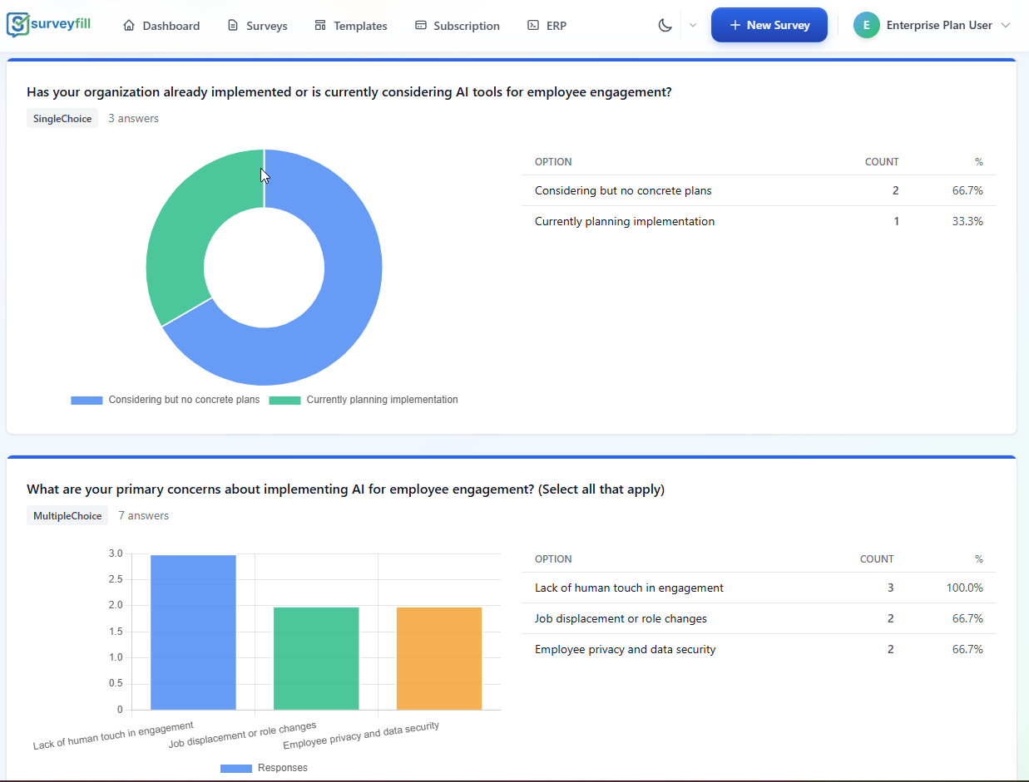The height and width of the screenshot is (782, 1029).
Task: Open the Subscription page
Action: coord(457,25)
